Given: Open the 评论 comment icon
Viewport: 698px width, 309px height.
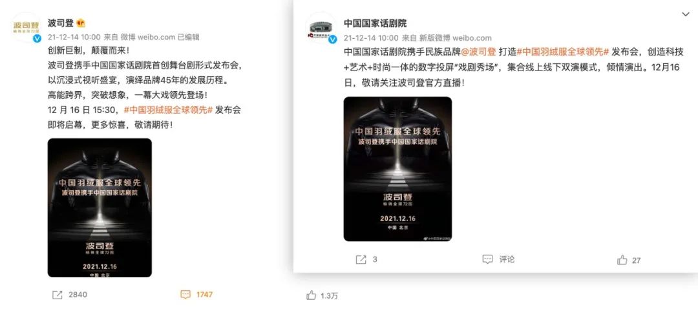Looking at the screenshot, I should (488, 259).
